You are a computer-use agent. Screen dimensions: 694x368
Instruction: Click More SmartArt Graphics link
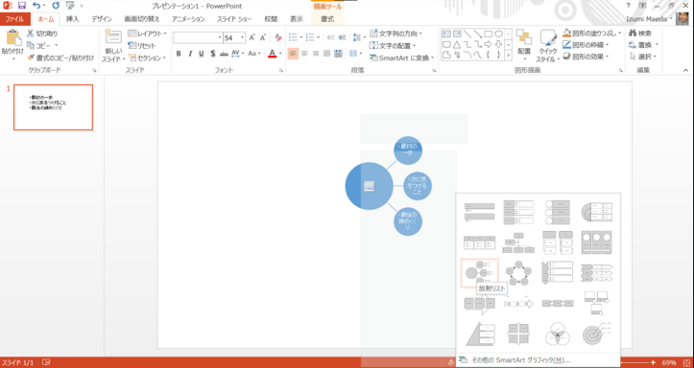click(x=520, y=359)
